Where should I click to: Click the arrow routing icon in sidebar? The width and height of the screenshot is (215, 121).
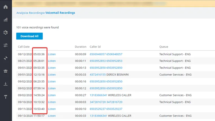click(5, 58)
